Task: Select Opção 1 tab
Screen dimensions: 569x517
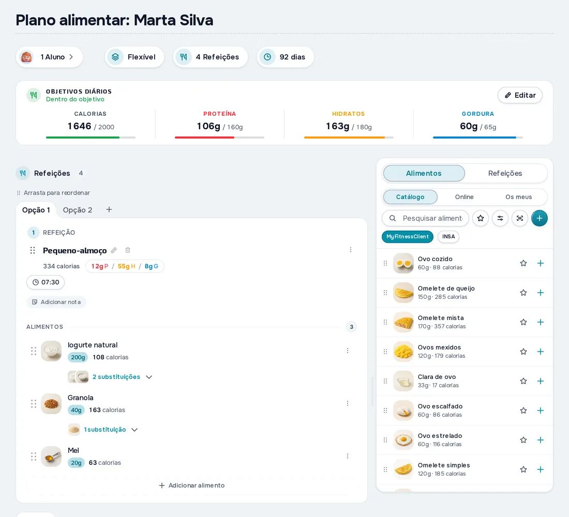Action: 36,210
